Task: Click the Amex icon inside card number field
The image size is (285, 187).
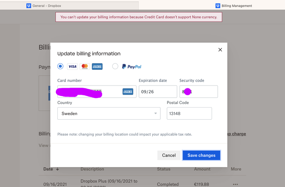Action: click(x=128, y=92)
